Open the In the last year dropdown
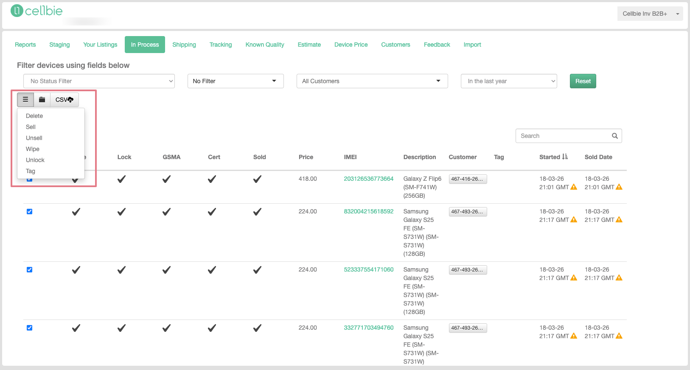The image size is (690, 370). (509, 81)
